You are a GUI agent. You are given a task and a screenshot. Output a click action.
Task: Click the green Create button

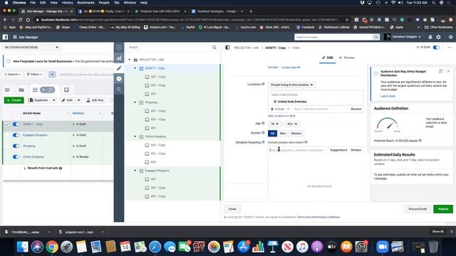[14, 100]
